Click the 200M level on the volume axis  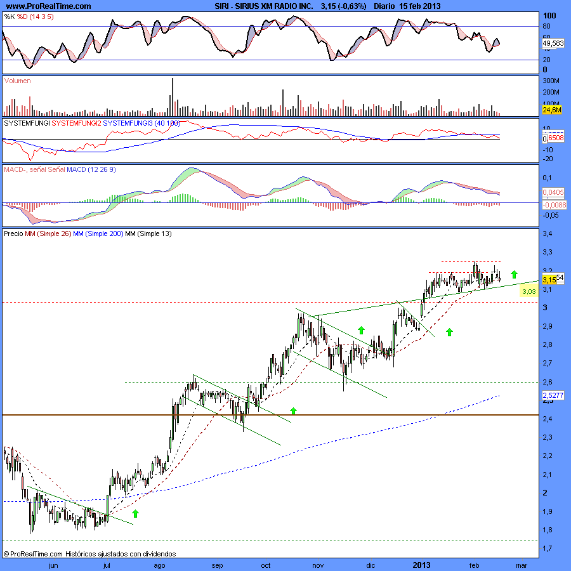click(x=551, y=92)
